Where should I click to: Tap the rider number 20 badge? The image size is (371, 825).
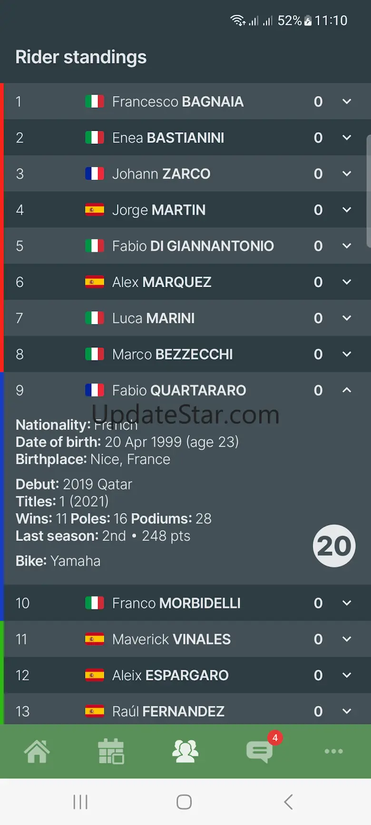334,546
